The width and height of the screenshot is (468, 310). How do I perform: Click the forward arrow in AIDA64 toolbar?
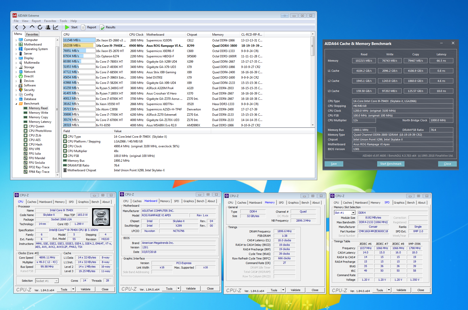(24, 27)
